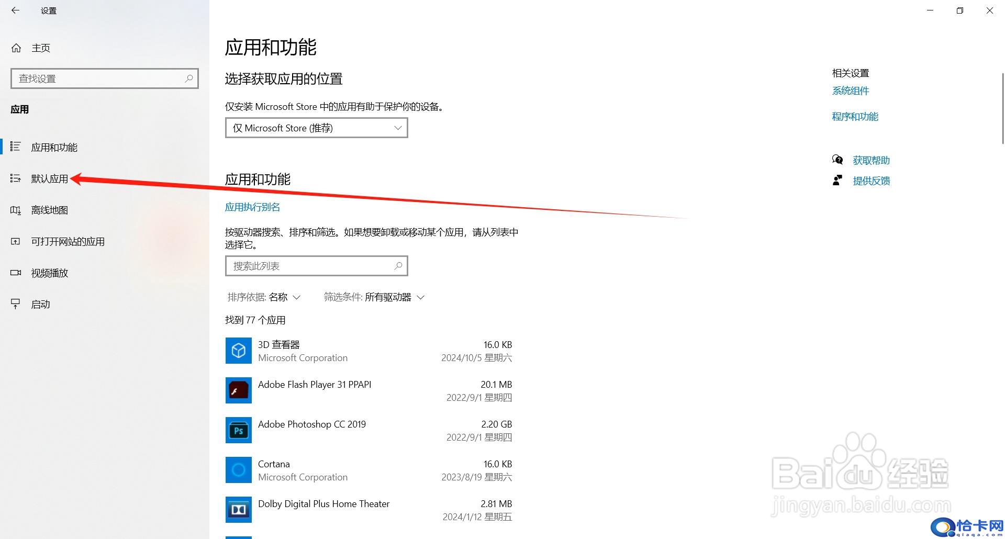
Task: Click the 可打开网站的应用 sidebar icon
Action: (16, 241)
